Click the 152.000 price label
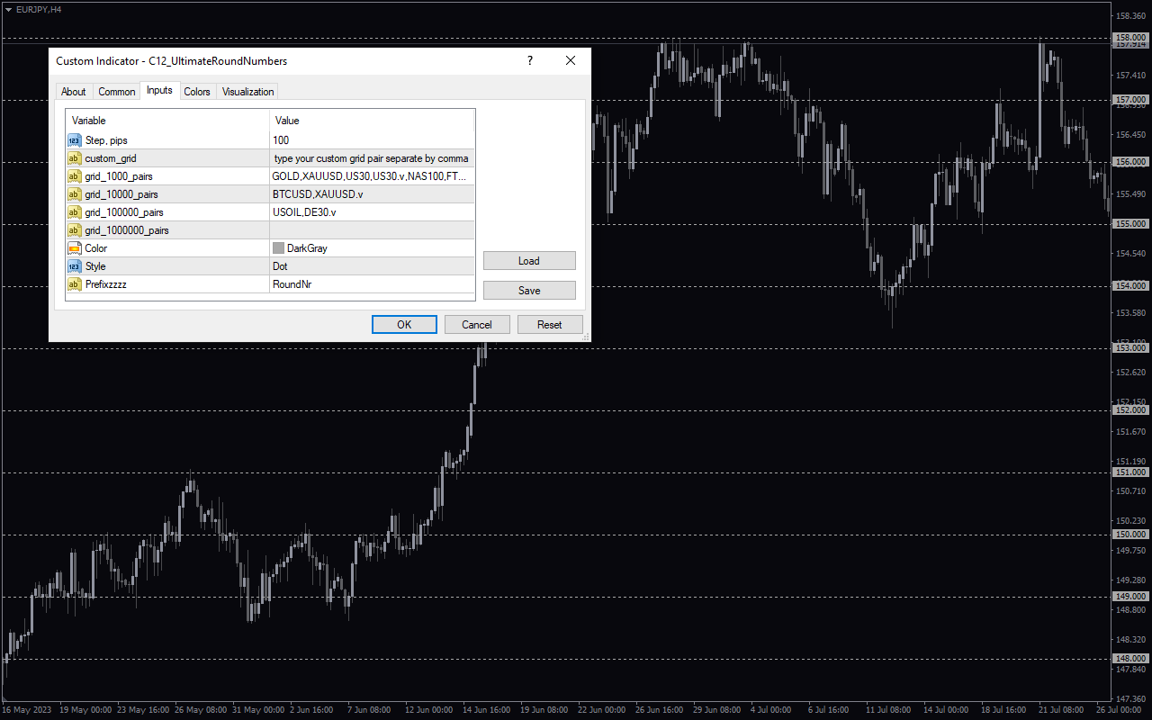Screen dimensions: 1152x720 point(1131,410)
